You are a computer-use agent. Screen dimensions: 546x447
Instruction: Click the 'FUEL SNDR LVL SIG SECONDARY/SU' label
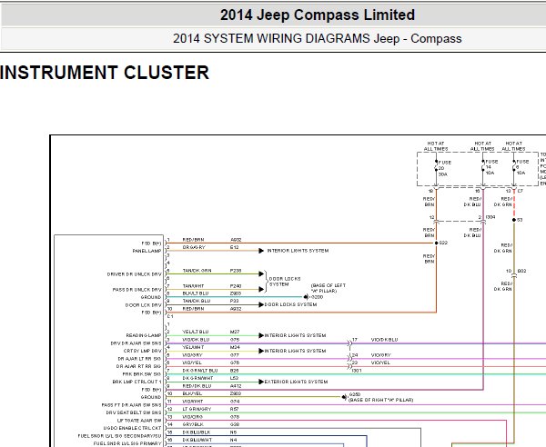coord(120,436)
